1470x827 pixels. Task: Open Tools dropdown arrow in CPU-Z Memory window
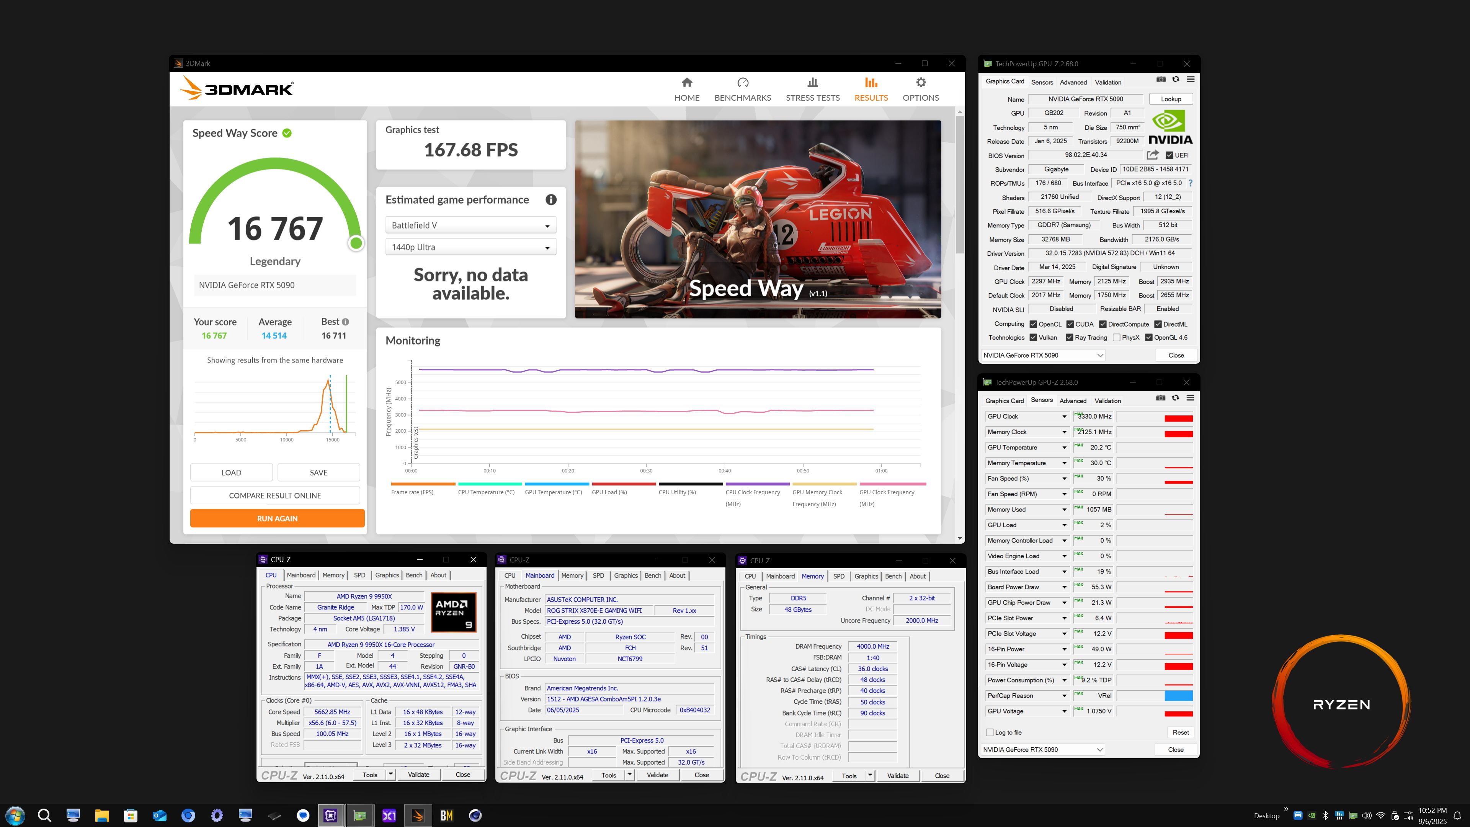[x=870, y=776]
